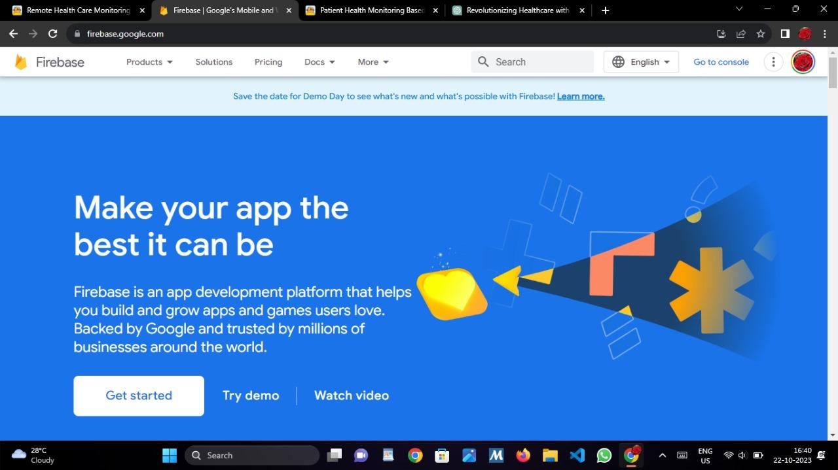Show hidden system tray icons
This screenshot has width=838, height=470.
(x=662, y=455)
